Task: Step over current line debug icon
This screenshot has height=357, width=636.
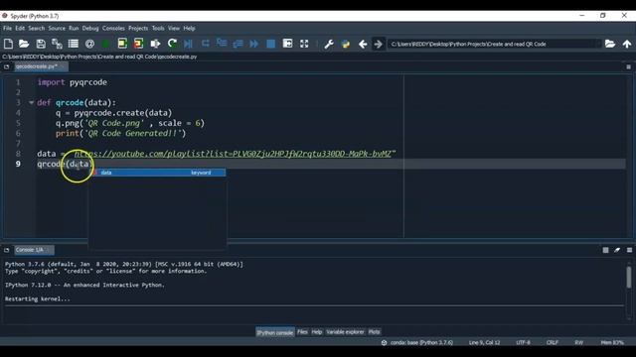Action: point(206,44)
